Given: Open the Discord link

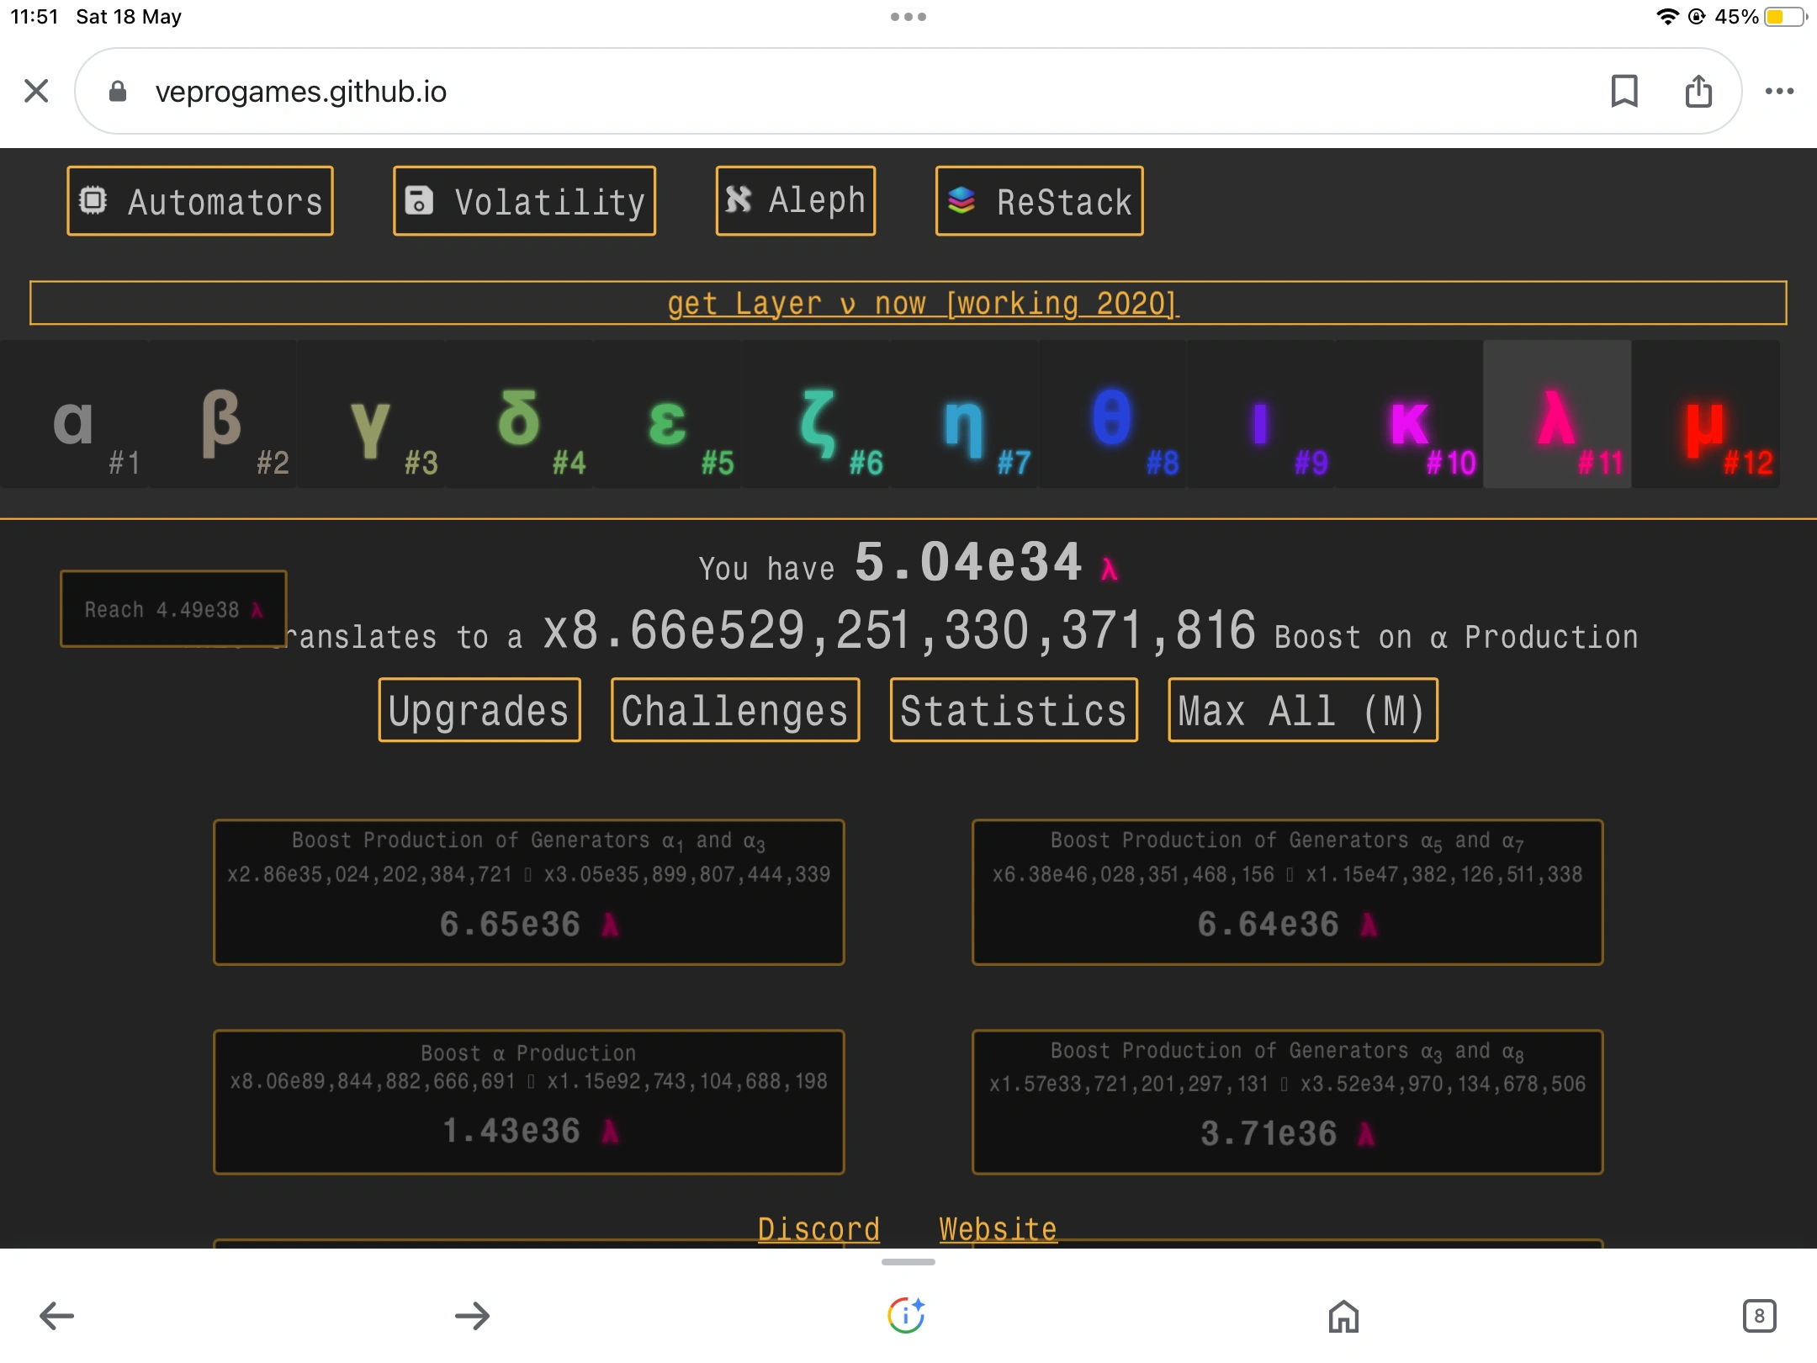Looking at the screenshot, I should click(818, 1228).
